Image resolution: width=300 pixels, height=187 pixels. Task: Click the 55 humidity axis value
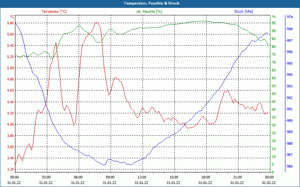point(274,86)
